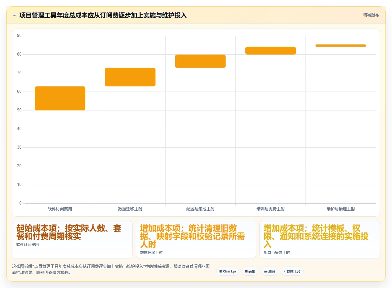Open the card about 统计模板、权限 integration effort

coord(319,239)
